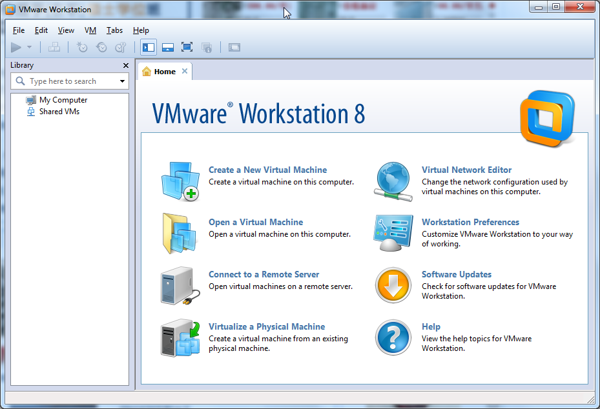This screenshot has width=600, height=409.
Task: Close the Home tab
Action: tap(185, 71)
